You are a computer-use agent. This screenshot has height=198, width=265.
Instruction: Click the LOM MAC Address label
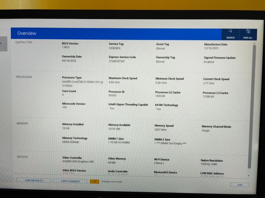pos(212,173)
